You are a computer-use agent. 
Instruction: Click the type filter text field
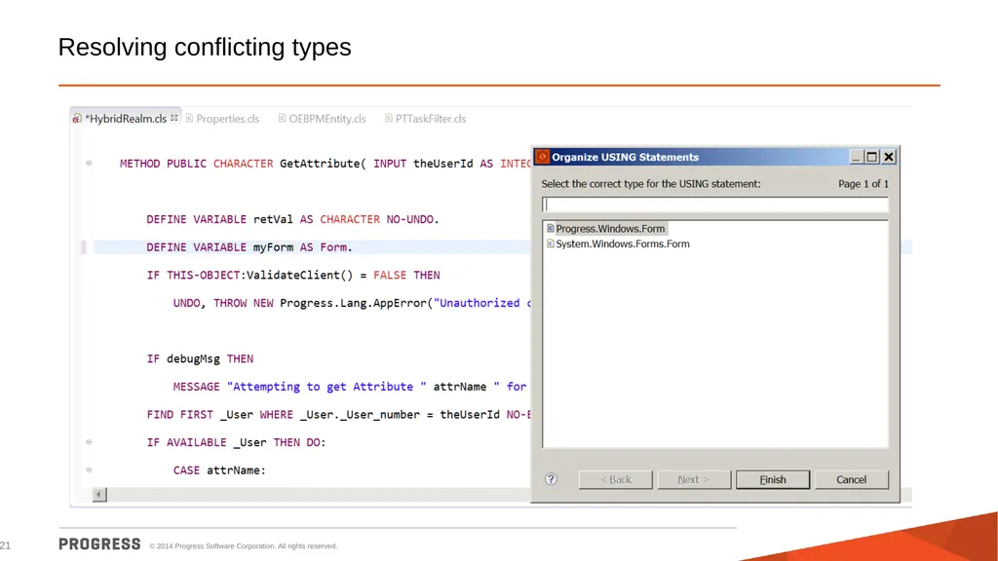point(714,205)
